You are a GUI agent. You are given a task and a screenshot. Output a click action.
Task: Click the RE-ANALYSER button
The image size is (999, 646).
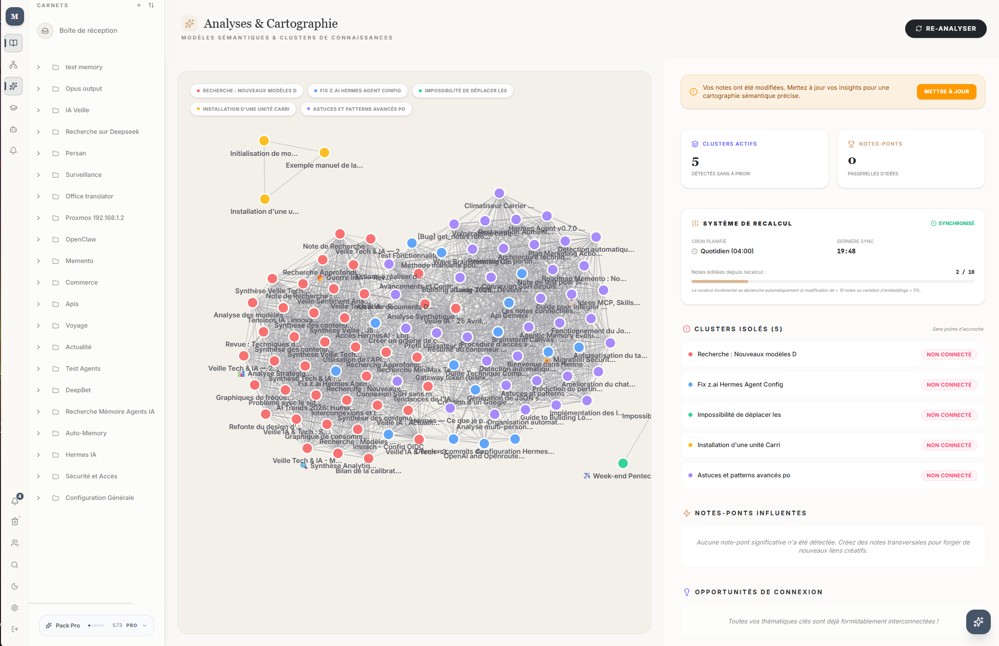(946, 29)
